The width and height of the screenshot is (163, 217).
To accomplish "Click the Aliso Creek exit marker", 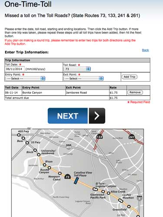I will point(109,193).
